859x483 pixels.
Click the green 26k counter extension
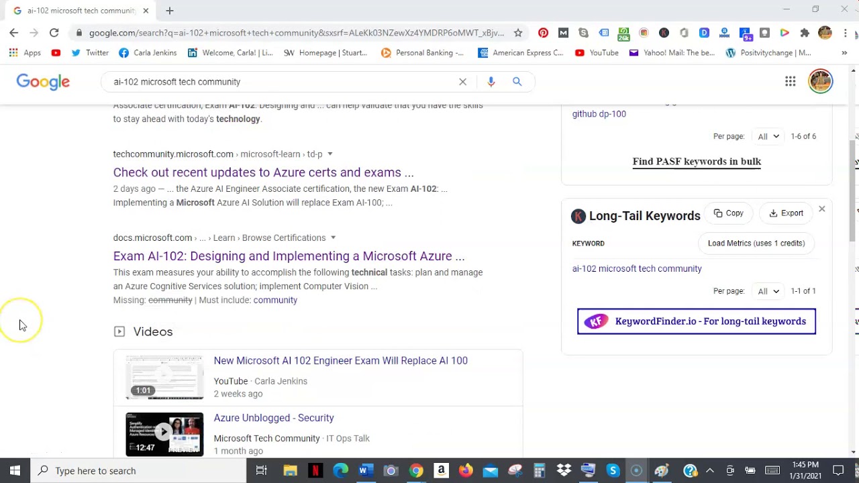(x=623, y=33)
